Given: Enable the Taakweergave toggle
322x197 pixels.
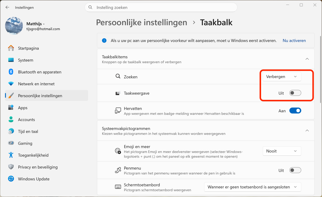Looking at the screenshot, I should [295, 93].
